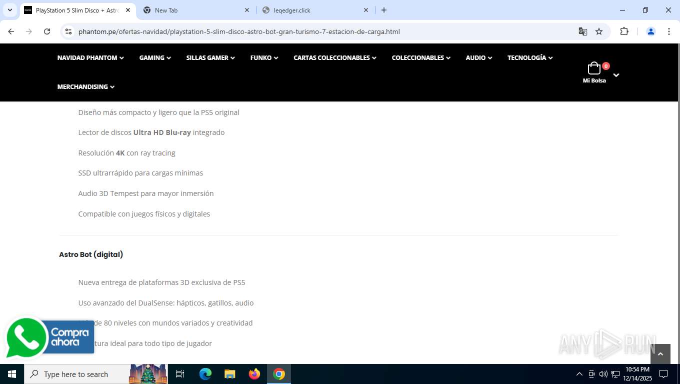This screenshot has width=680, height=384.
Task: Open the notification center icon
Action: click(x=663, y=374)
